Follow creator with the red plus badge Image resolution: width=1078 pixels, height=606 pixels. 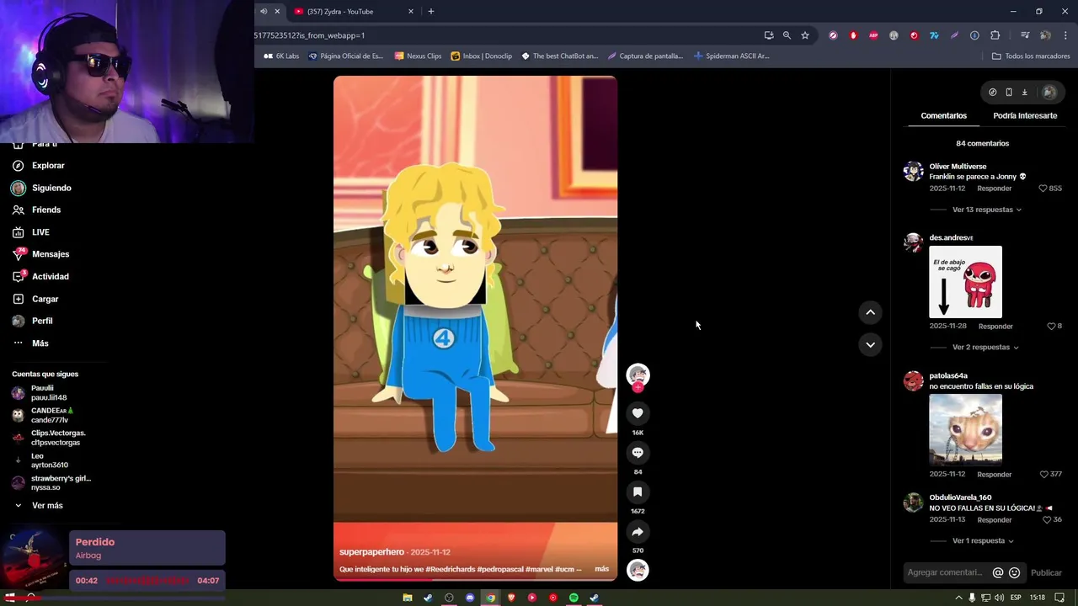pos(638,387)
